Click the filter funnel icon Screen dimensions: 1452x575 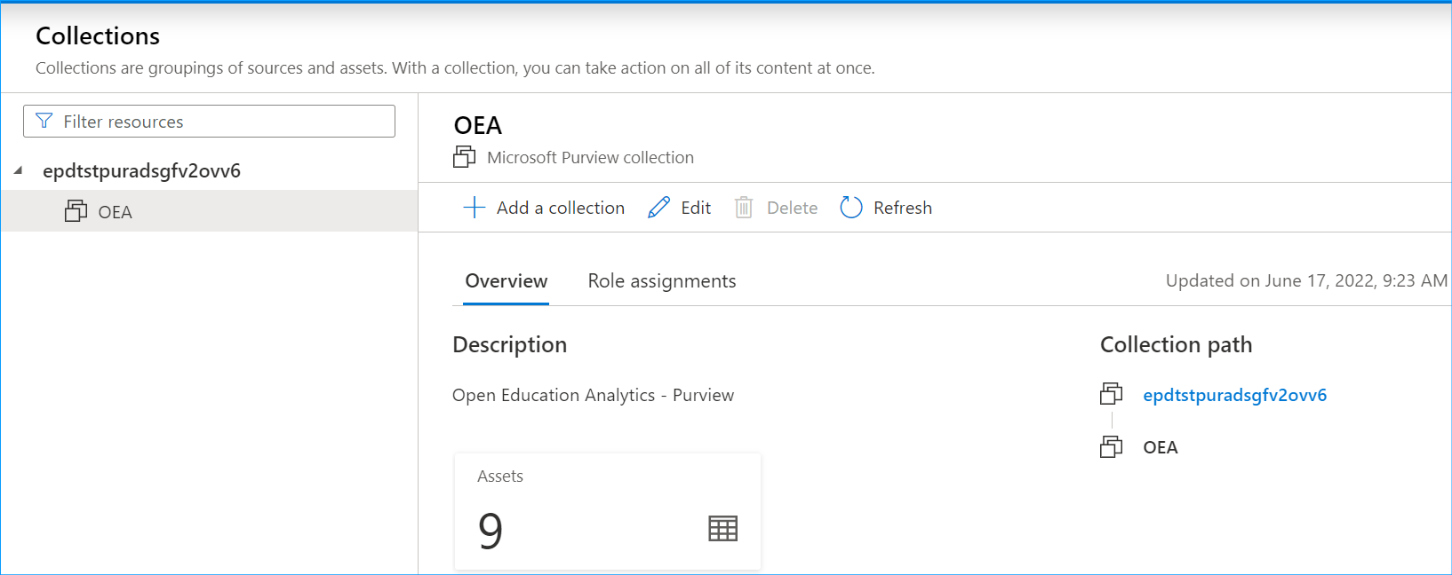[44, 121]
